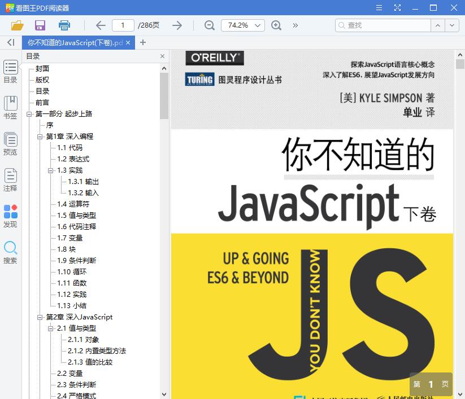Add a new tab with plus button
Viewport: 465px width, 399px height.
tap(143, 42)
